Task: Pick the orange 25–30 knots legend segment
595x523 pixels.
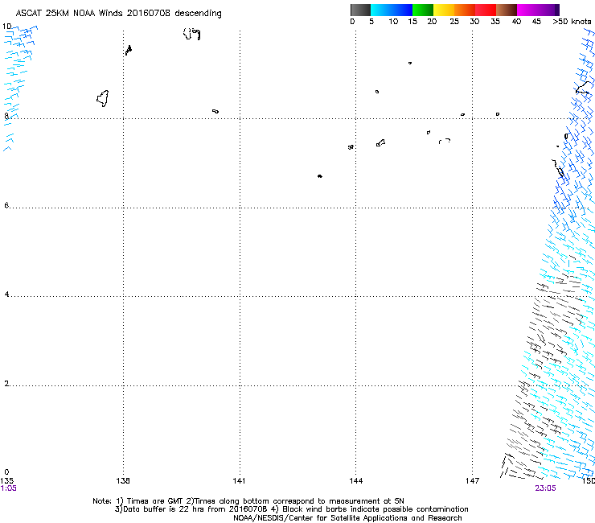Action: point(465,10)
